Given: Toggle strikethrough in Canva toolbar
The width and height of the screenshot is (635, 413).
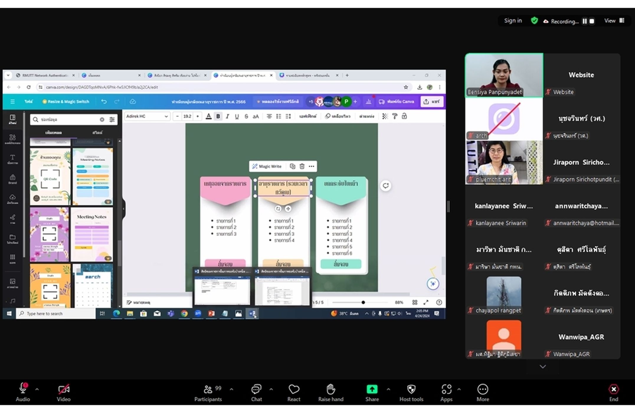Looking at the screenshot, I should [x=246, y=116].
